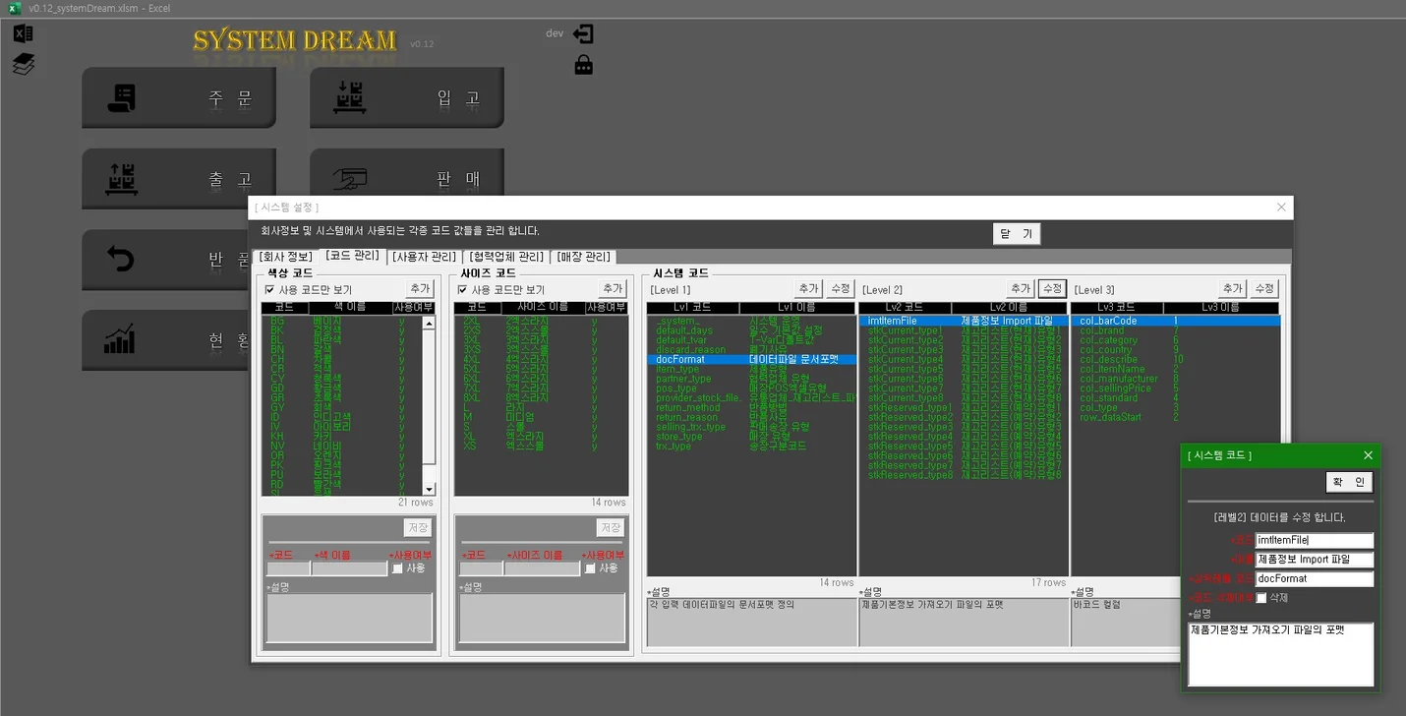Click color list scrollbar down arrow

[x=429, y=489]
